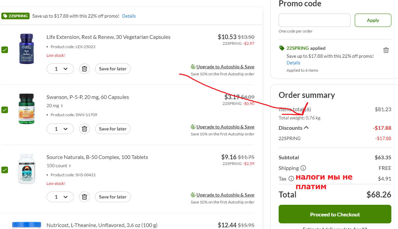The width and height of the screenshot is (398, 229).
Task: Open the 100 count variant selector
Action: [59, 166]
